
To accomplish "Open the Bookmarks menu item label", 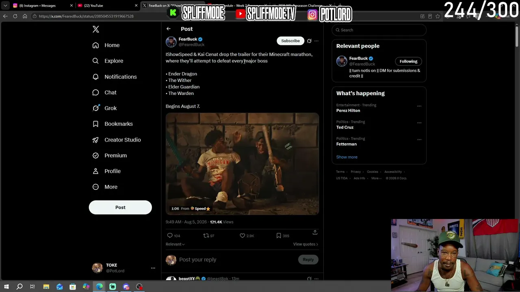I will tap(119, 124).
